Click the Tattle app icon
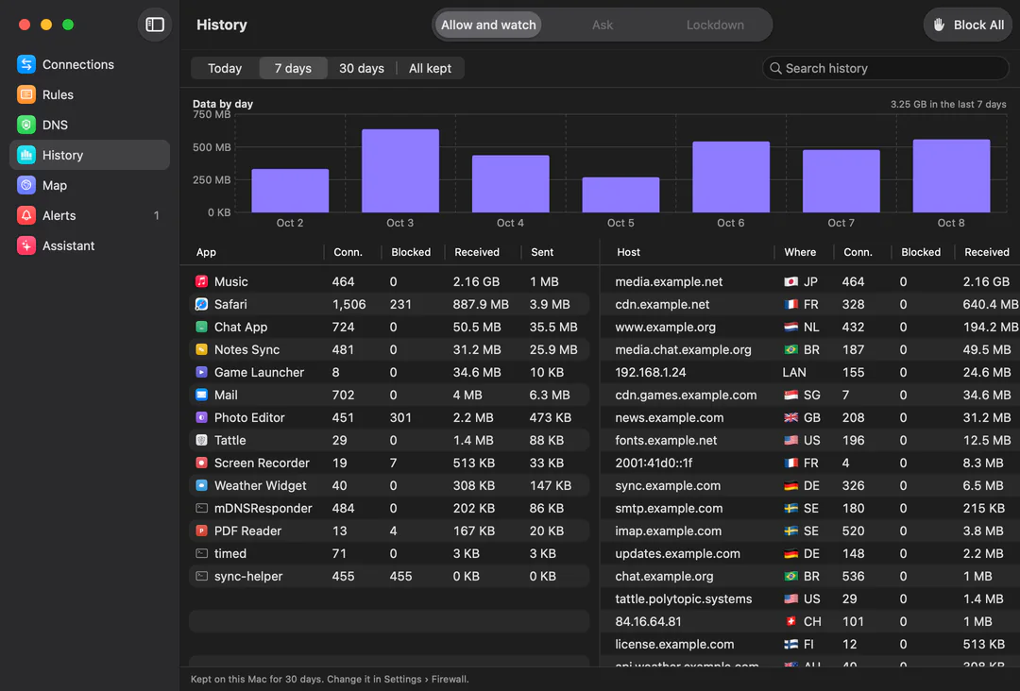 coord(202,440)
